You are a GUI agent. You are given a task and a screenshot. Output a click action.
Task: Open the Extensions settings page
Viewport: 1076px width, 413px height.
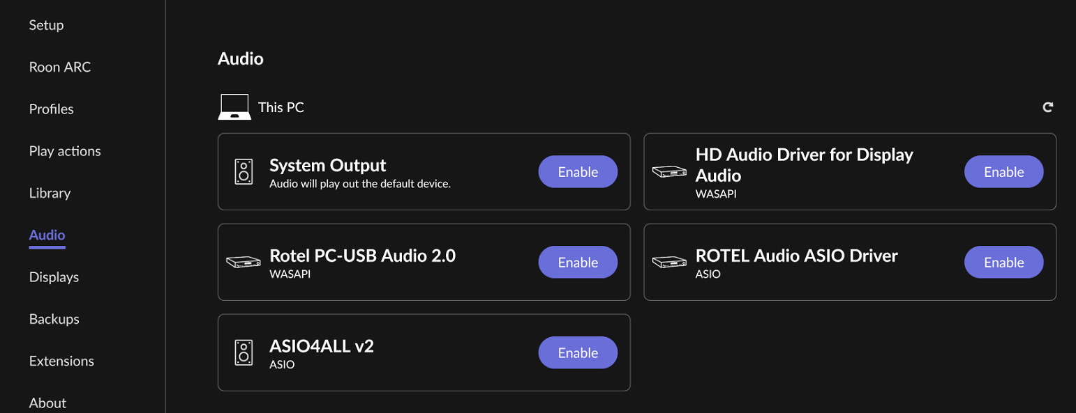61,361
